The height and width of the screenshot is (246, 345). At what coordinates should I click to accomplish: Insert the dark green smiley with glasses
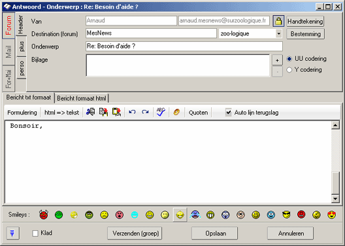tap(89, 215)
